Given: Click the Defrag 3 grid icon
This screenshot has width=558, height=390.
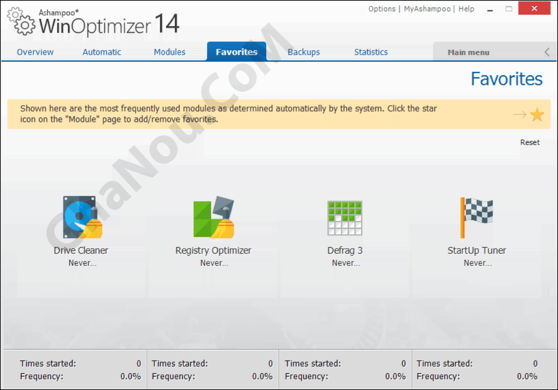Looking at the screenshot, I should tap(345, 218).
